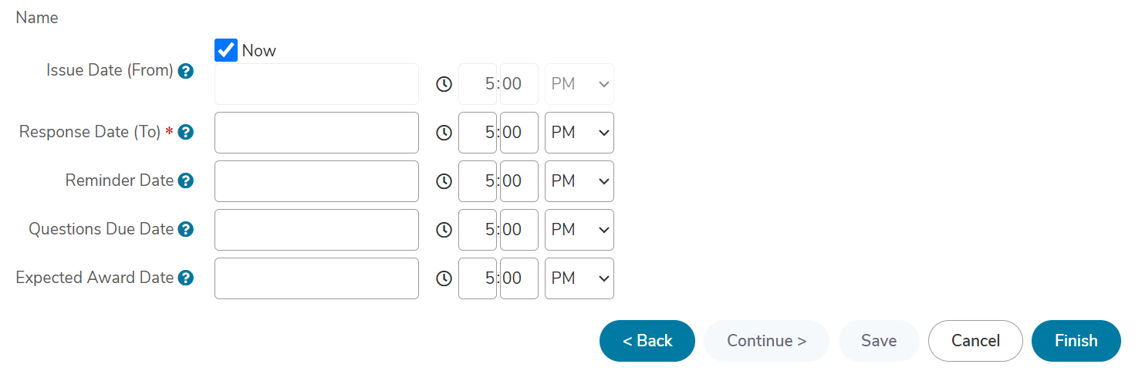Screen dimensions: 1135x381
Task: Go back with the Back button
Action: [x=647, y=341]
